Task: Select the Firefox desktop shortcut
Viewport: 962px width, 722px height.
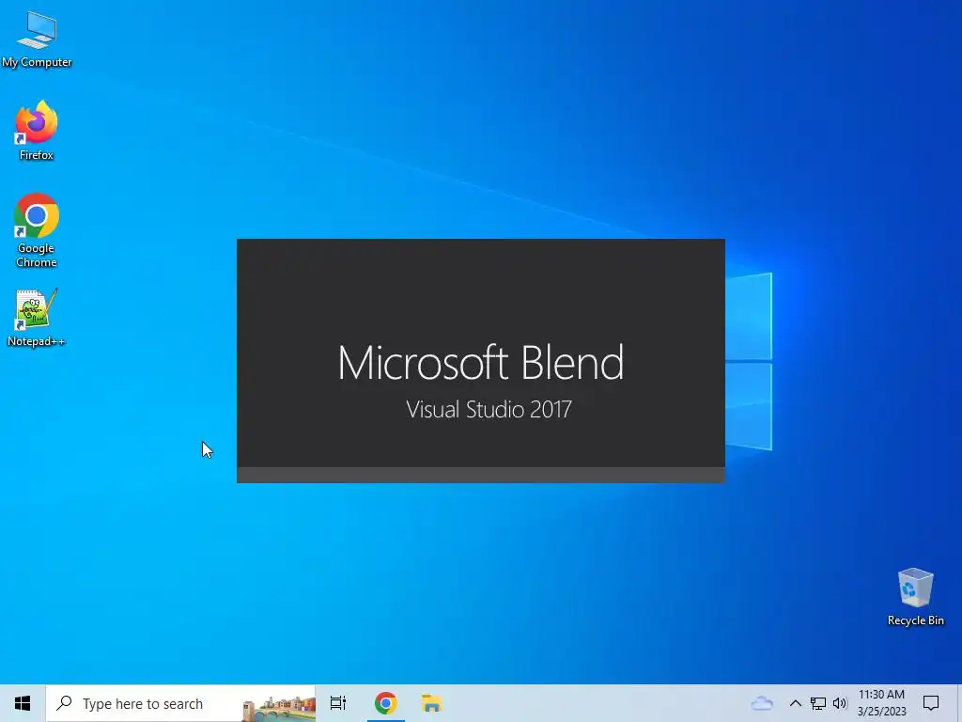Action: 37,131
